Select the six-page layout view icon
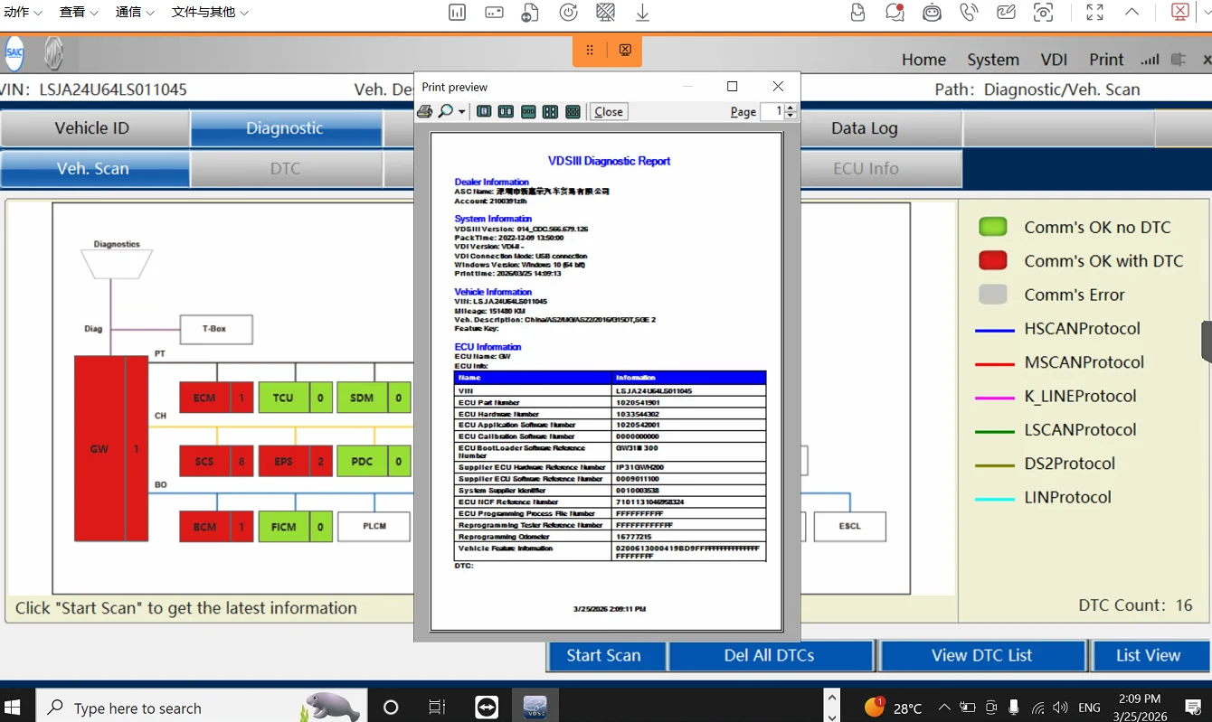Screen dimensions: 1212x722 573,112
